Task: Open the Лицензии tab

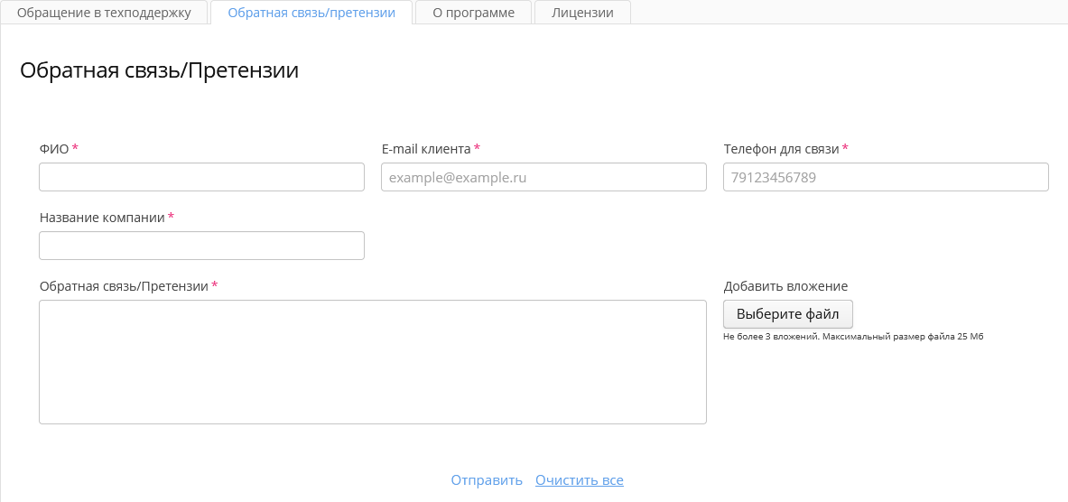Action: 582,13
